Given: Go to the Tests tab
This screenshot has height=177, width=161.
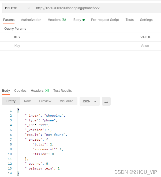Looking at the screenshot, I should (x=130, y=20).
